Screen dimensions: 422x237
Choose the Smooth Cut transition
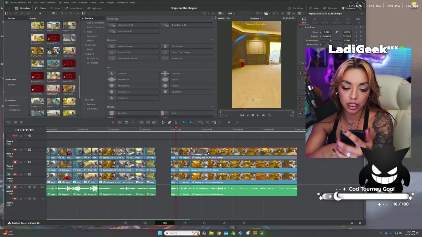point(187,59)
